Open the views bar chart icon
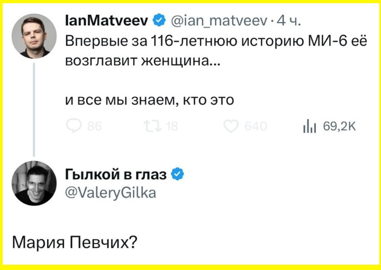 pyautogui.click(x=310, y=126)
